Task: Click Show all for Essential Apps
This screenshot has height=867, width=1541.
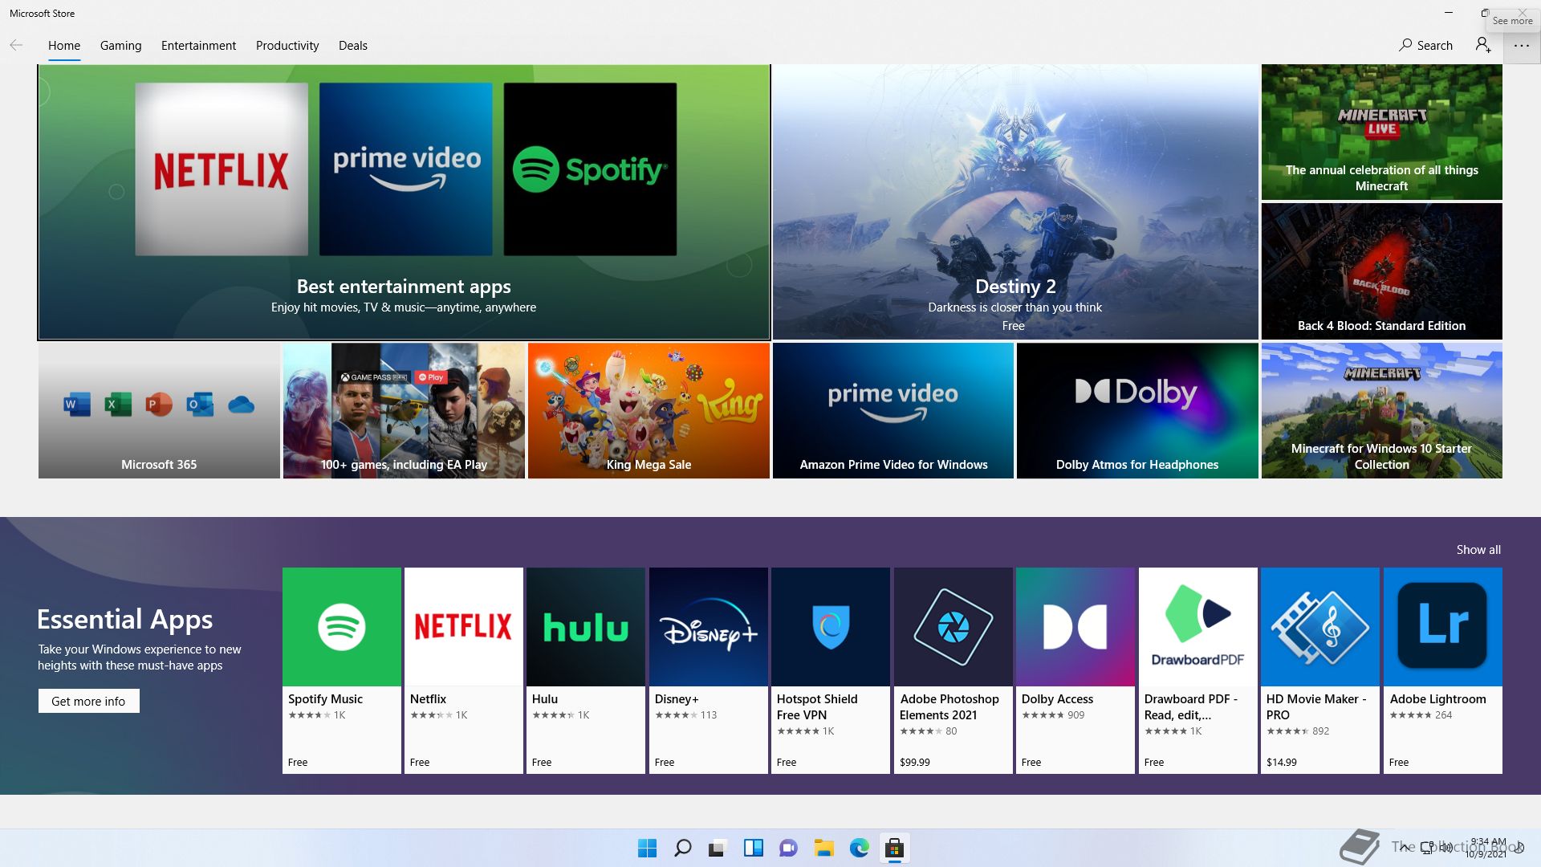Action: click(x=1478, y=550)
